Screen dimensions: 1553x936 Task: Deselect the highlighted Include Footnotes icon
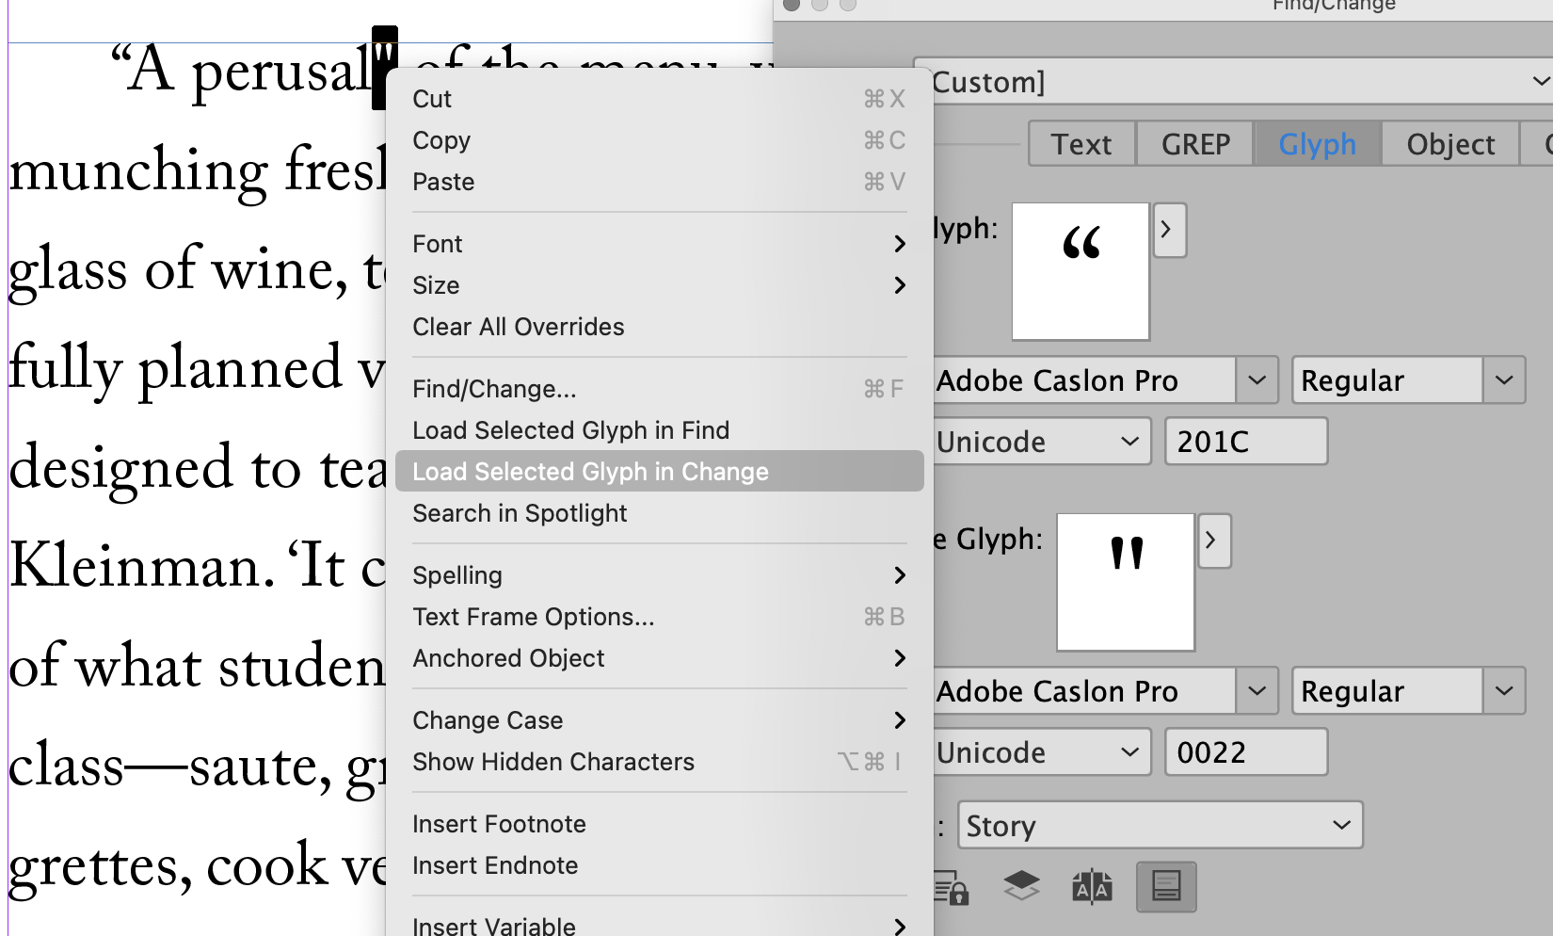tap(1165, 886)
